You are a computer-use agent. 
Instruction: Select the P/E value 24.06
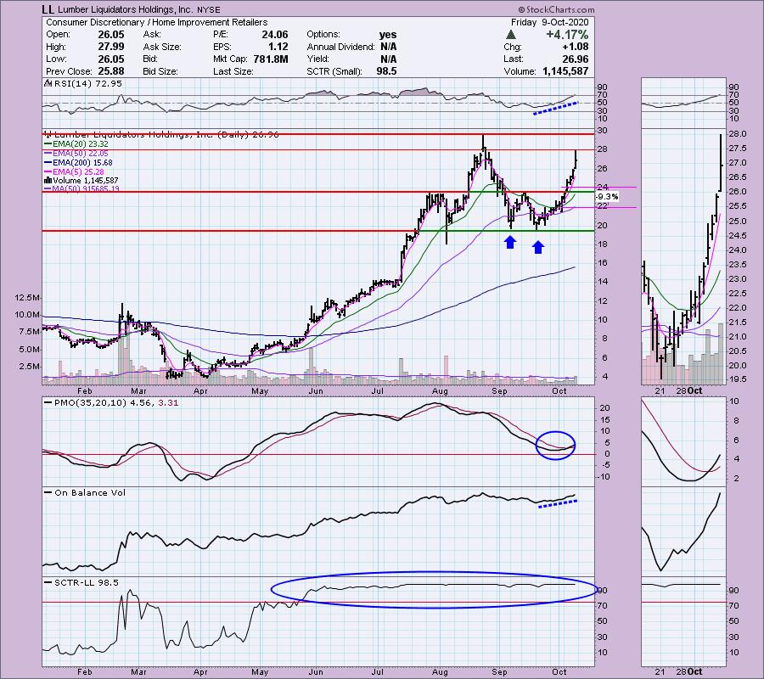pyautogui.click(x=275, y=35)
